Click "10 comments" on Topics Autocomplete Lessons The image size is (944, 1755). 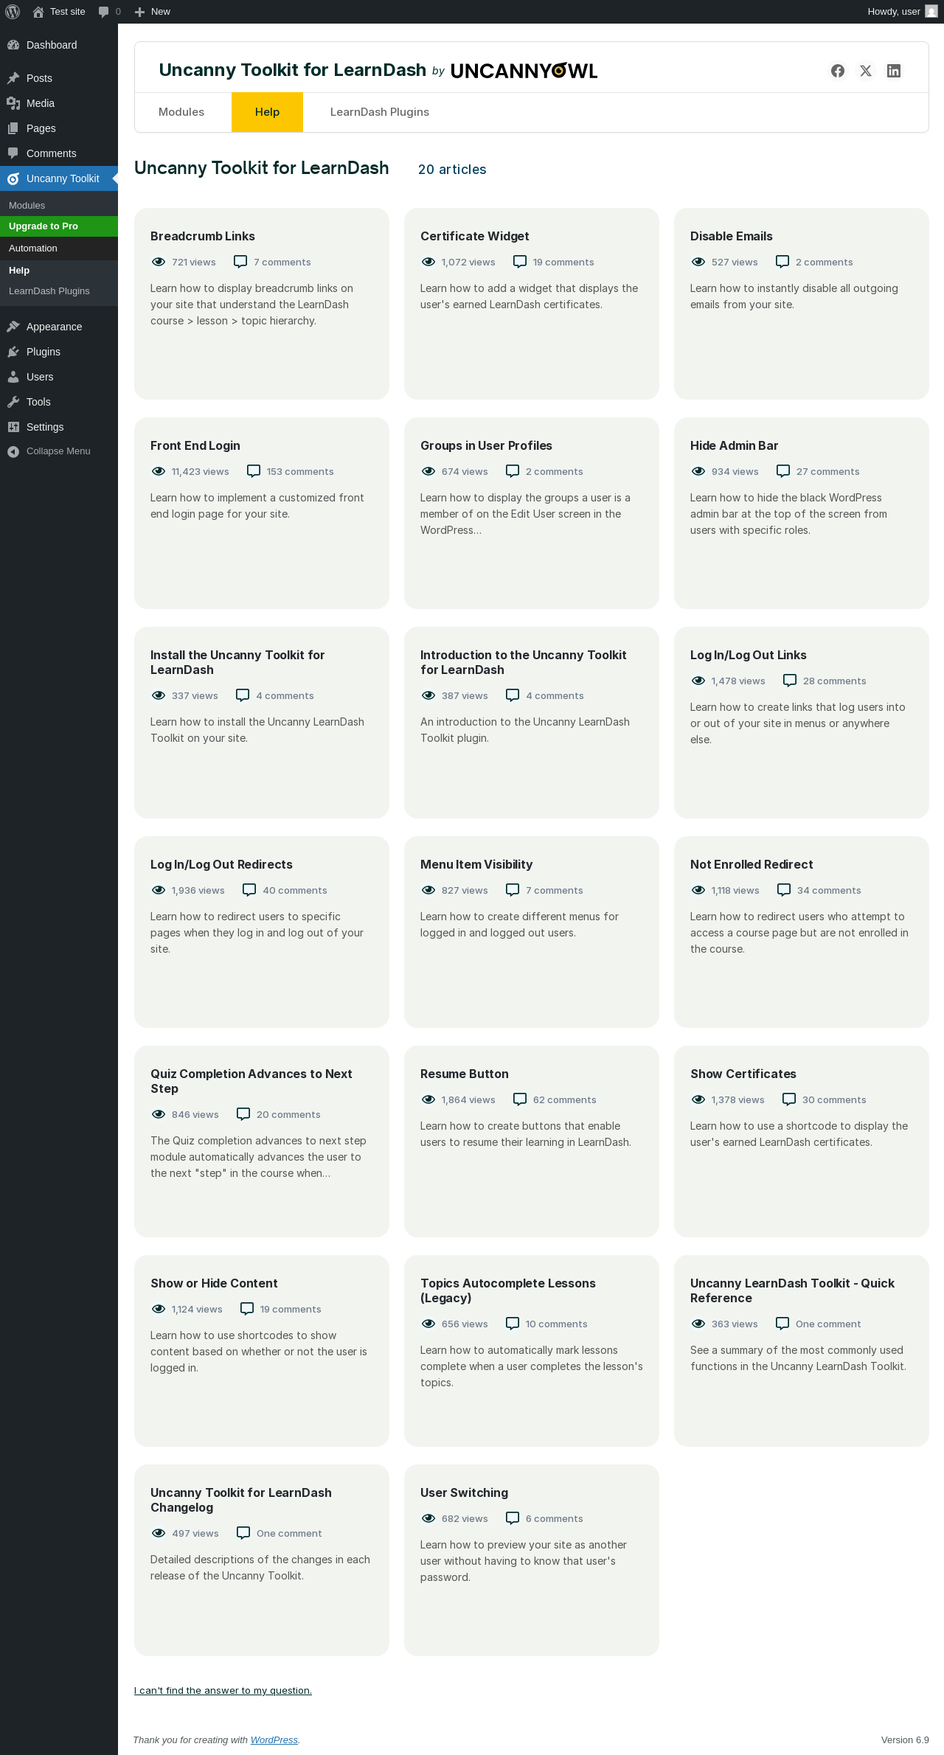coord(557,1324)
